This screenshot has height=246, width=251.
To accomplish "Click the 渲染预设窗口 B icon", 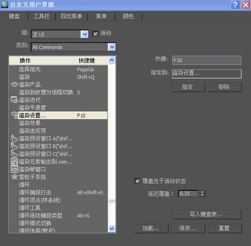I will click(14, 146).
